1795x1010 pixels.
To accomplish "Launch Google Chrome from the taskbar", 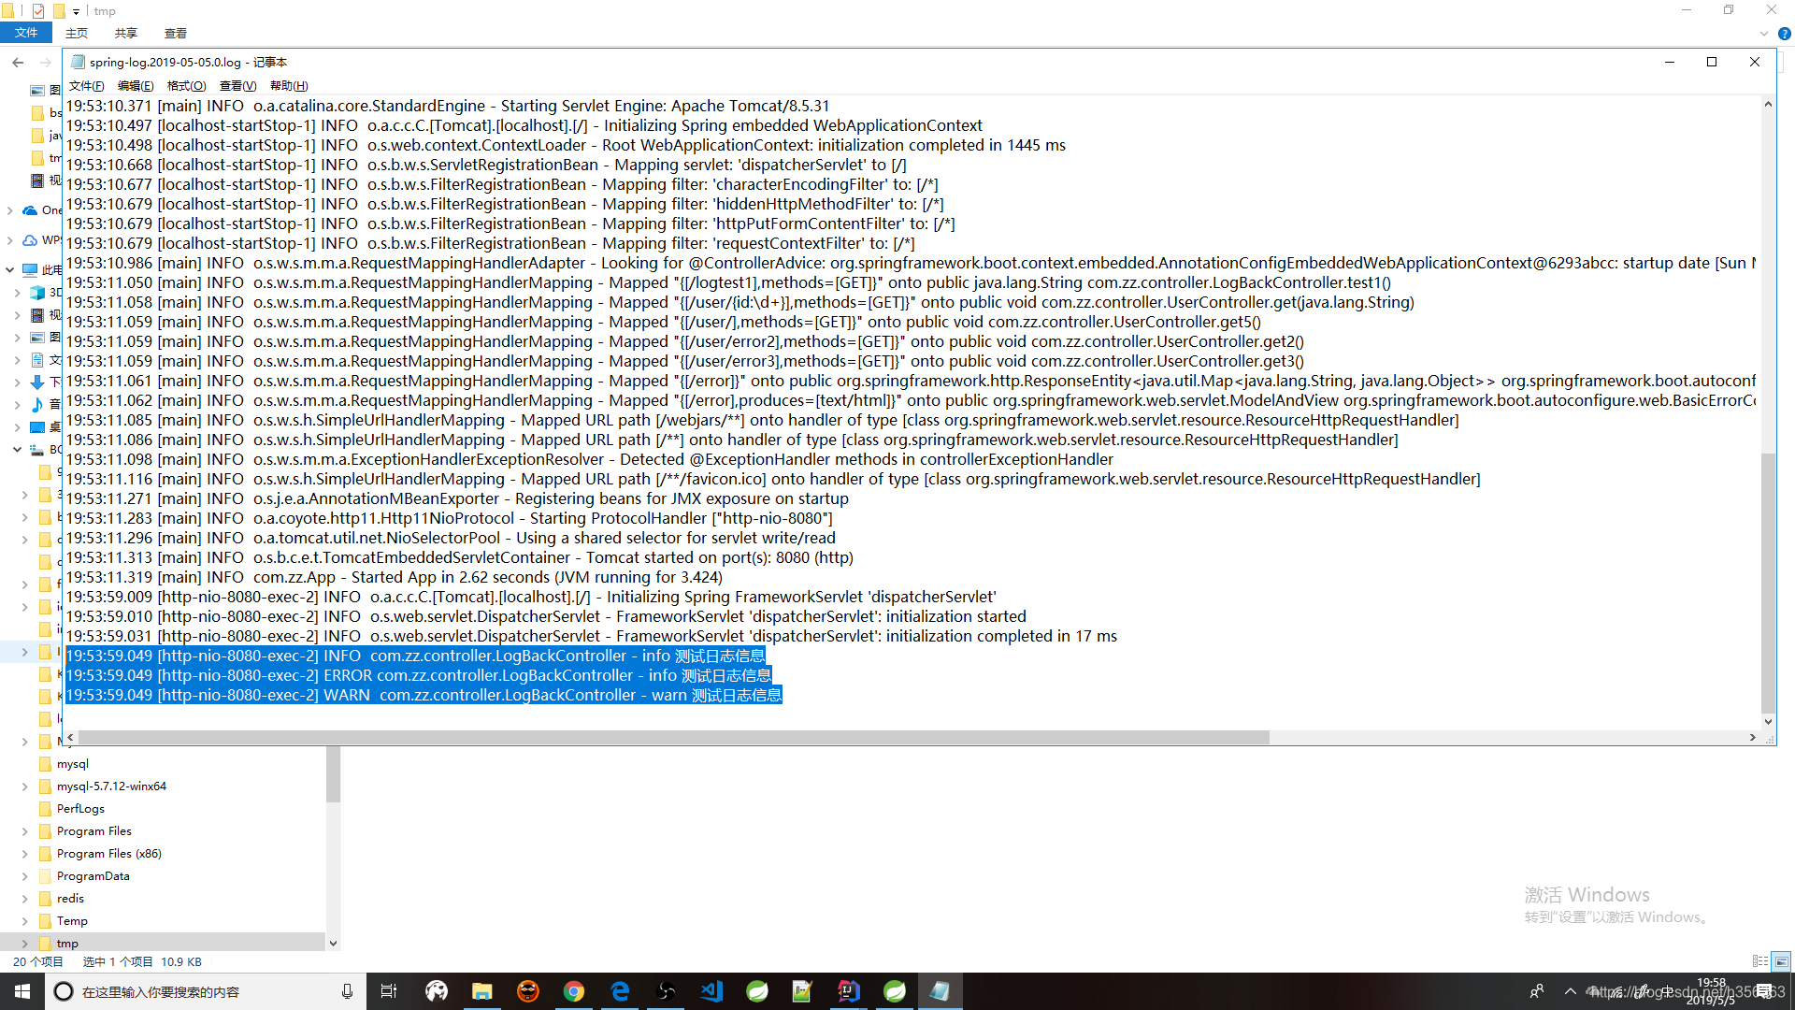I will pyautogui.click(x=574, y=991).
